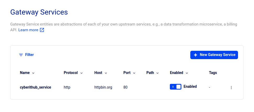Open the Filter button

tap(26, 55)
